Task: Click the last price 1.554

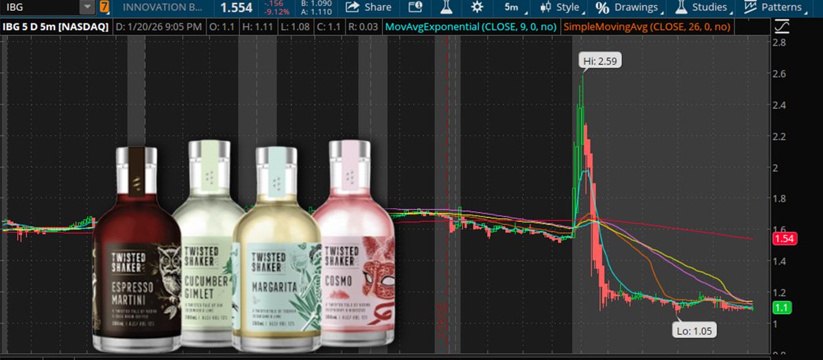Action: click(237, 8)
